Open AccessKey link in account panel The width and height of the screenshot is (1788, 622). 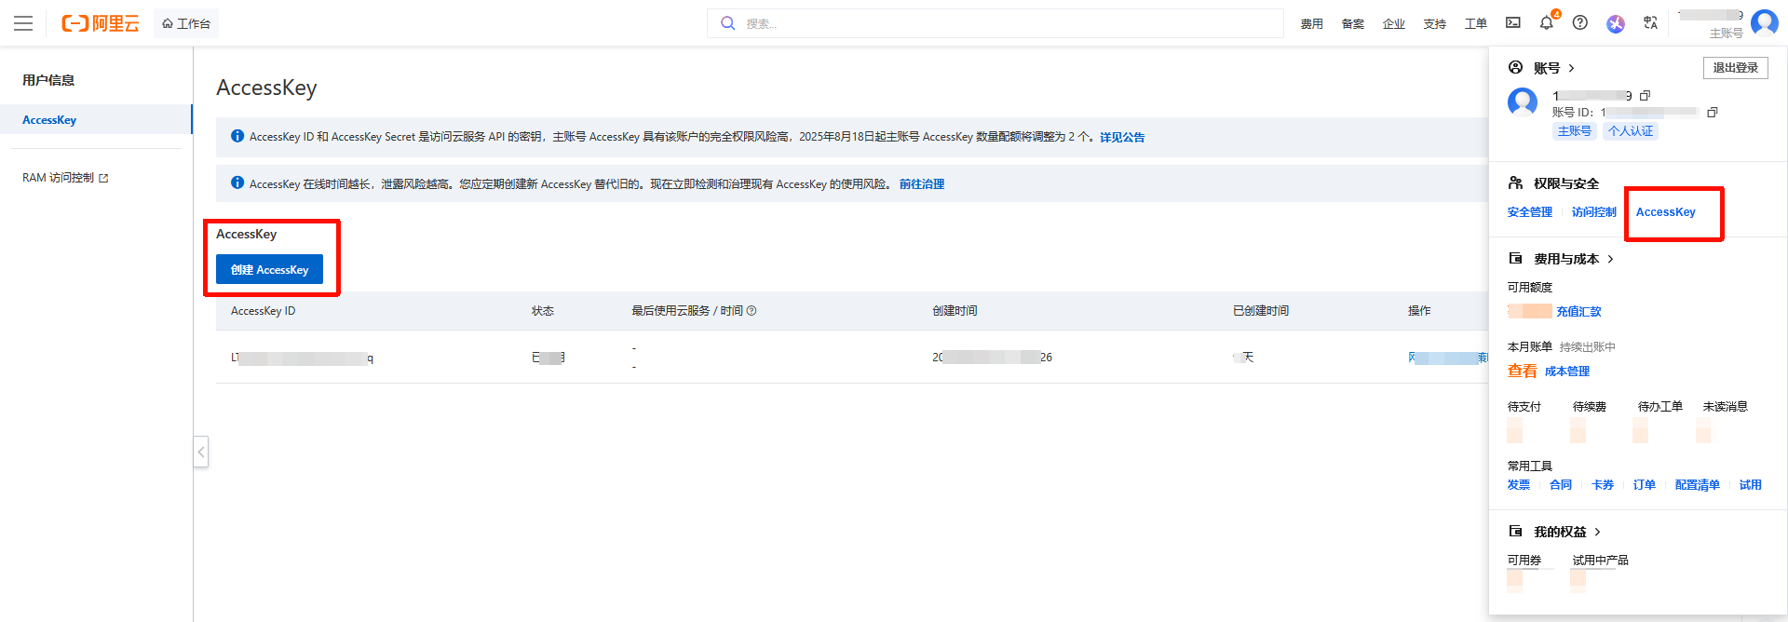coord(1666,212)
